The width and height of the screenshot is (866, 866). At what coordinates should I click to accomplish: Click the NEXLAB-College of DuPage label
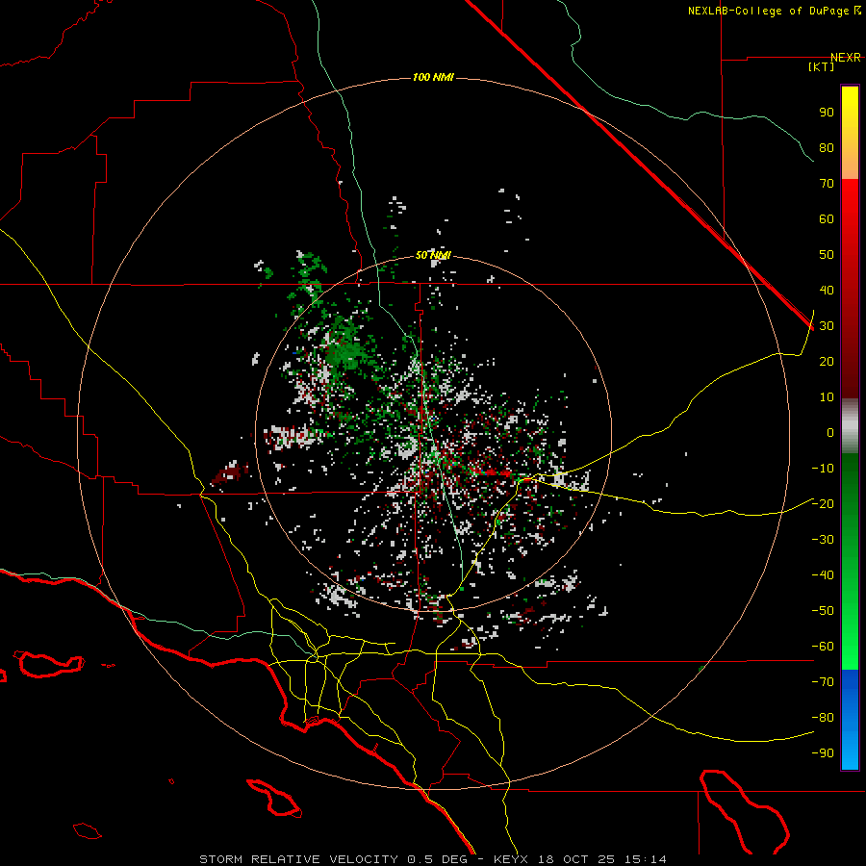(774, 11)
